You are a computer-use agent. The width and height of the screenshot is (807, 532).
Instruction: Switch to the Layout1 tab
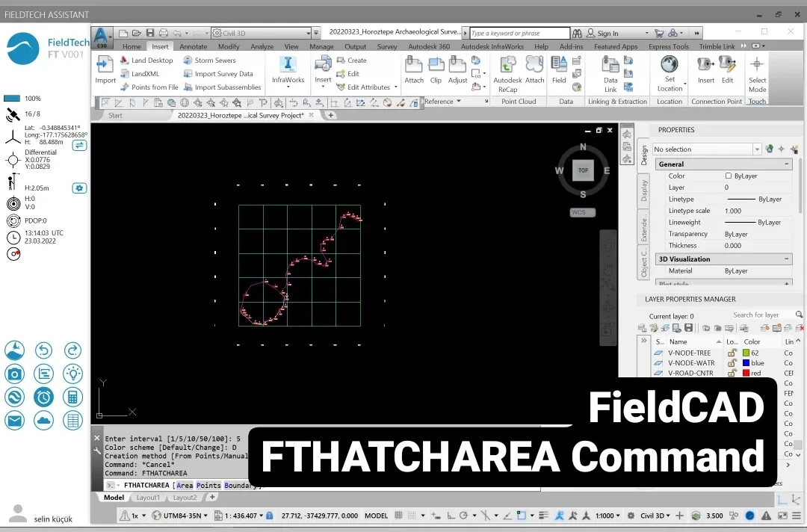point(148,498)
